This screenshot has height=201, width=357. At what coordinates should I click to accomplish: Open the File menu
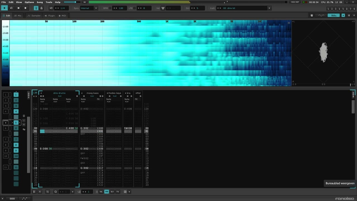tap(4, 2)
